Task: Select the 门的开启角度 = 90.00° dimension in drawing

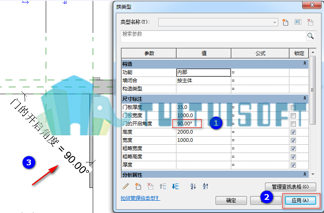Action: click(x=50, y=136)
